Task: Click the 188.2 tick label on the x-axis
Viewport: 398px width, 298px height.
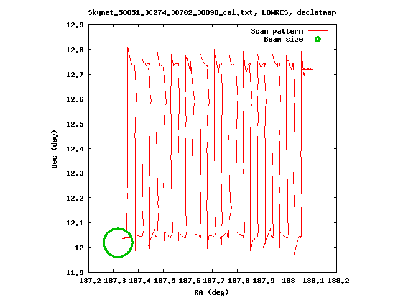Action: [337, 281]
